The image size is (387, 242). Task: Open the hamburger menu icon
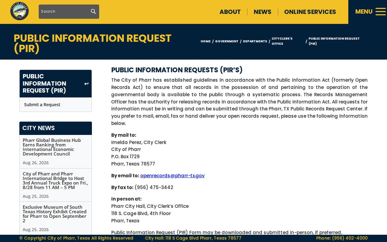pos(381,12)
